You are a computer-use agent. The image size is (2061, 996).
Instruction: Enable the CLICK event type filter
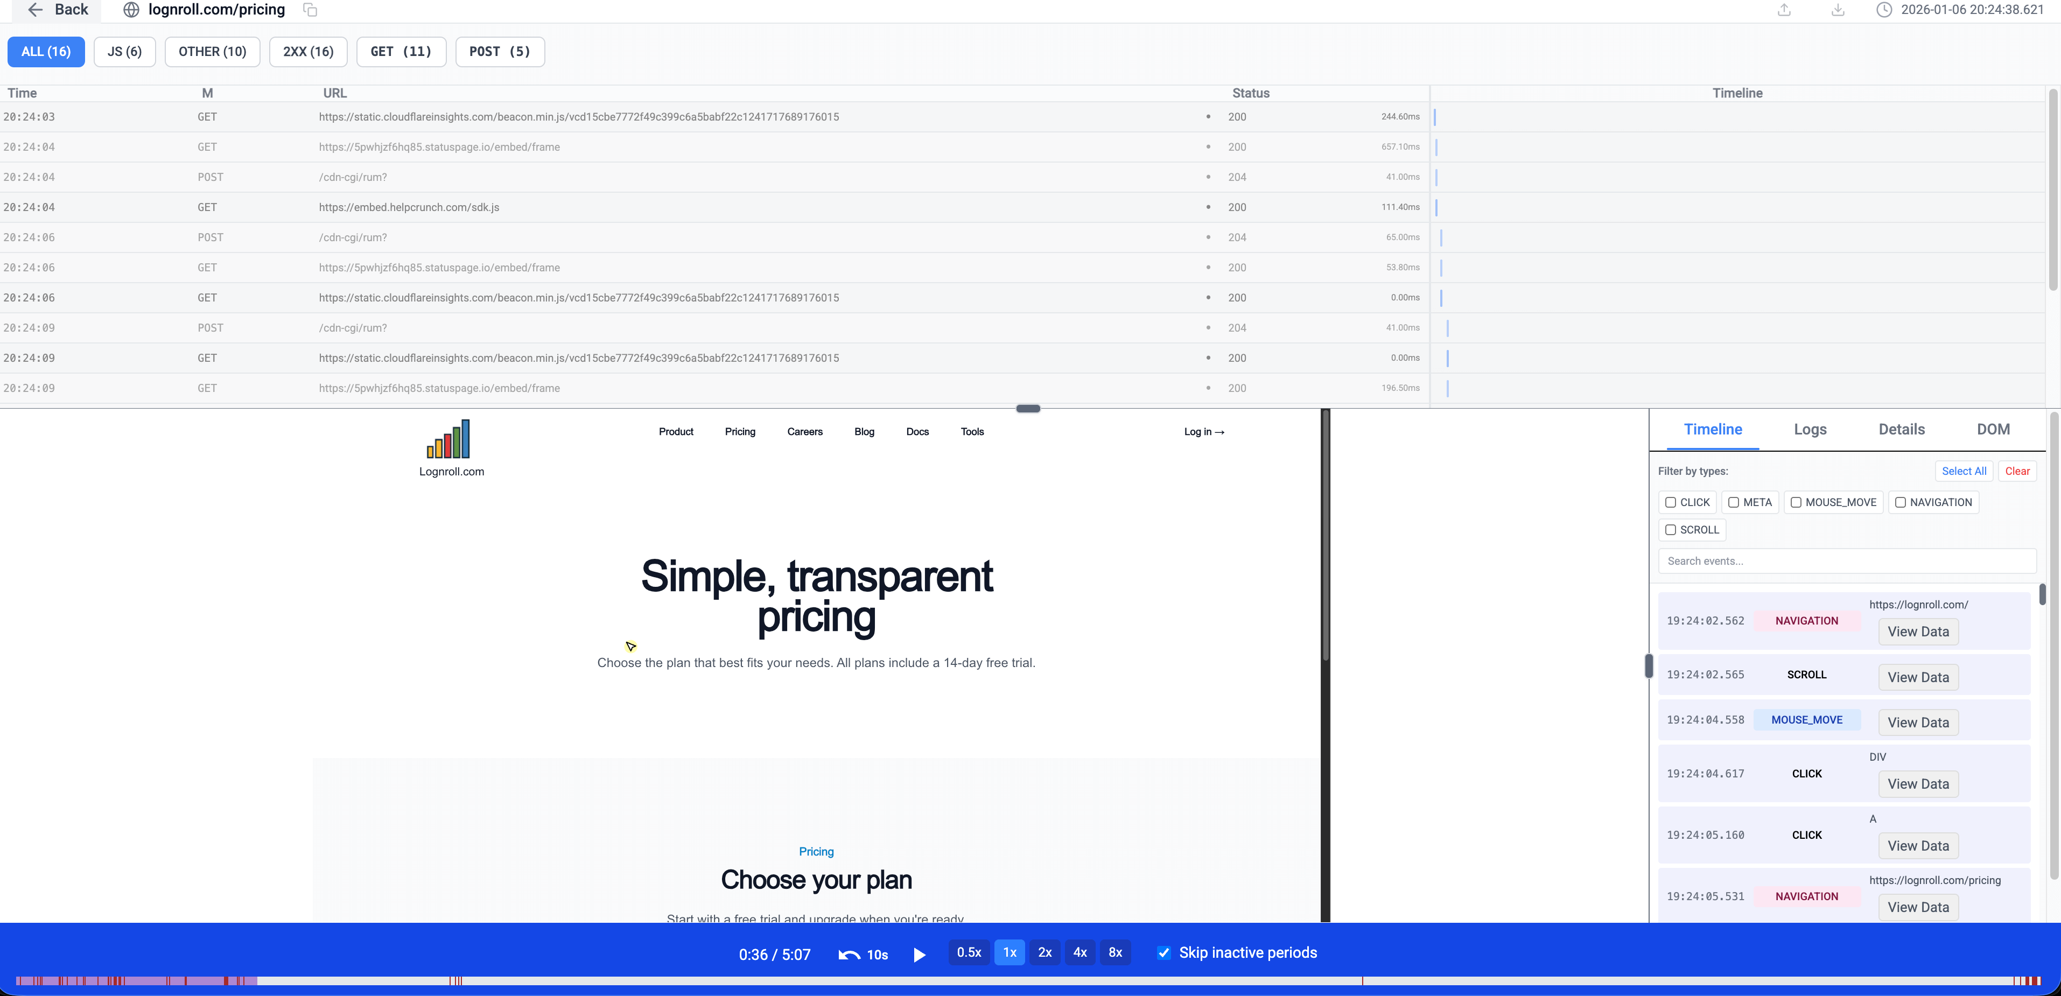[1671, 502]
